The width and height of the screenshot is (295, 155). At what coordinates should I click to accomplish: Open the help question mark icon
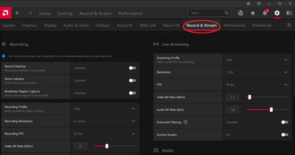tap(259, 4)
